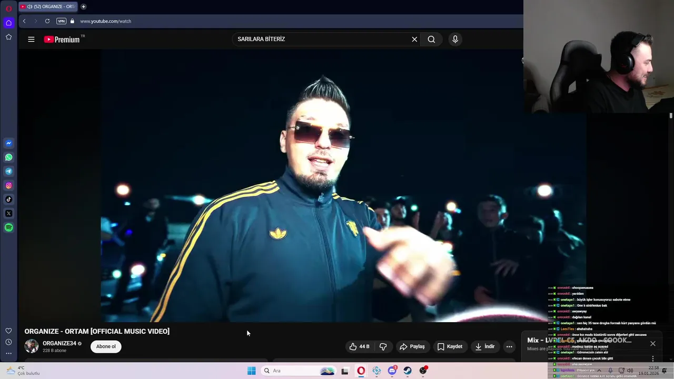The width and height of the screenshot is (674, 379).
Task: Click the taskbar Ara search box
Action: pyautogui.click(x=299, y=371)
